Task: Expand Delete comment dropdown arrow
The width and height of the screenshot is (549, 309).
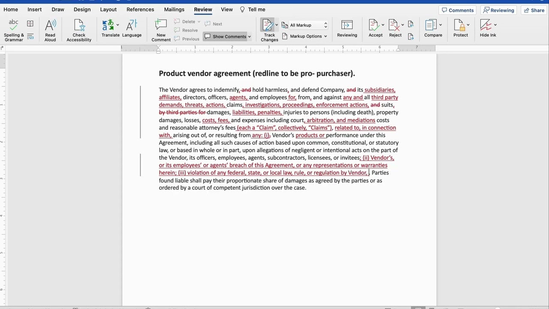Action: [199, 21]
